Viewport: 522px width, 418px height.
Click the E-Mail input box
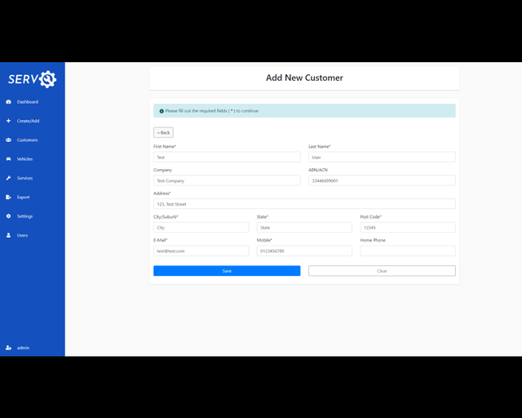(x=201, y=251)
